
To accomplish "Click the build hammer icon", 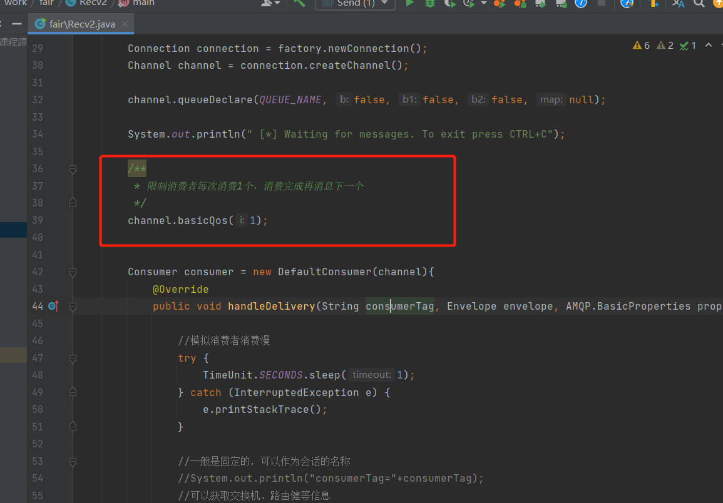I will pos(299,3).
